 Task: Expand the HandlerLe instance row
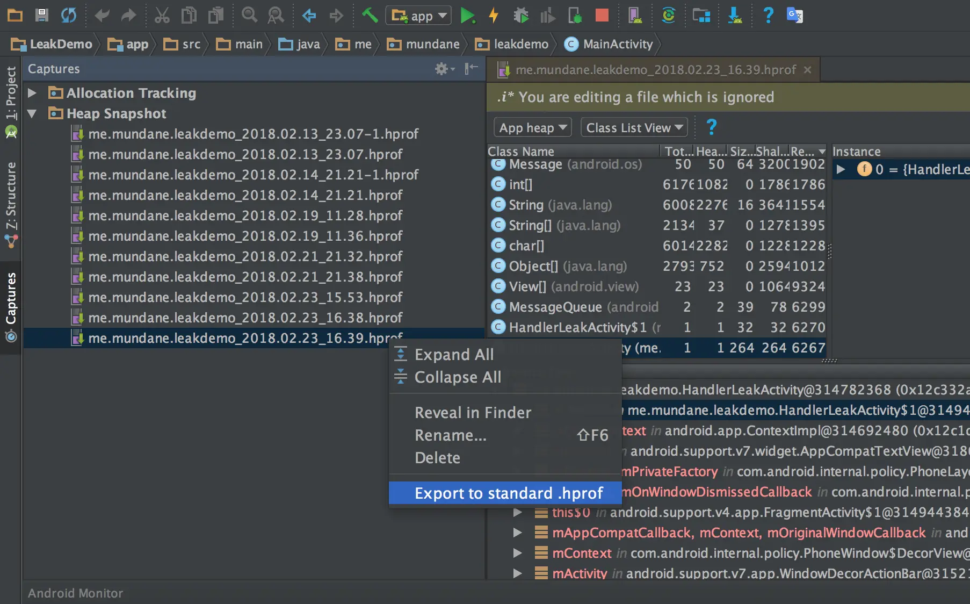(x=841, y=170)
